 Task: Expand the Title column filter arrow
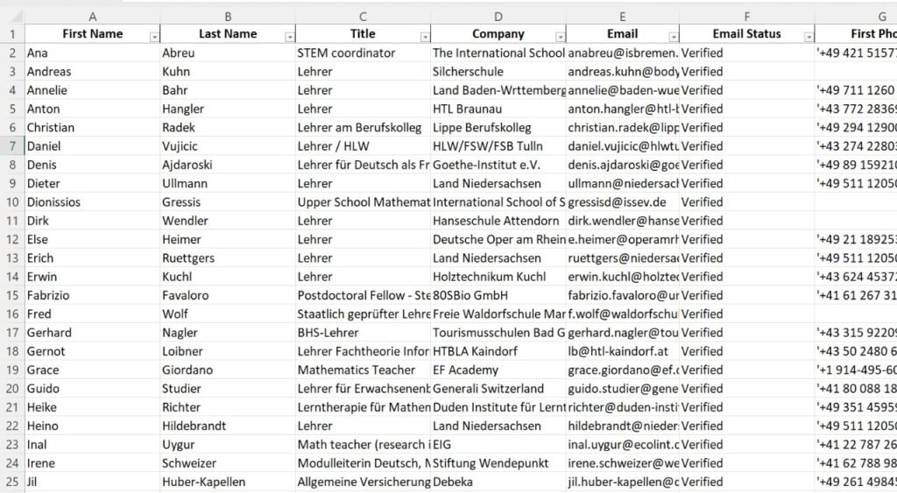[x=426, y=36]
